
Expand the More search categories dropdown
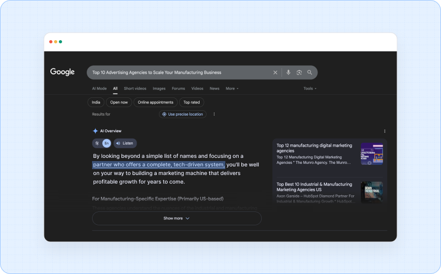tap(232, 88)
